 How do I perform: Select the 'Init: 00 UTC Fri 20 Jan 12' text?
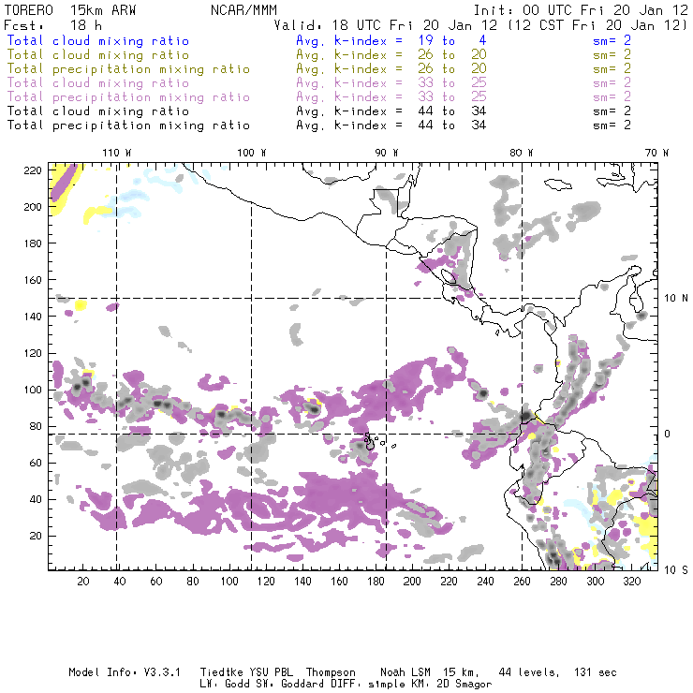(x=581, y=10)
